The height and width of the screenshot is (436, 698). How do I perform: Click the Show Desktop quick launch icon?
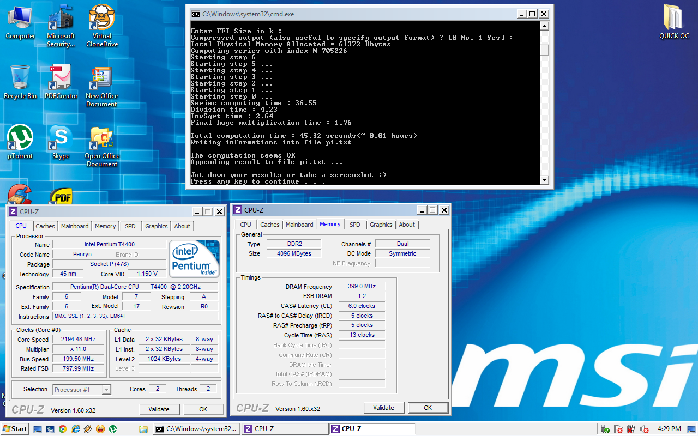pos(38,429)
